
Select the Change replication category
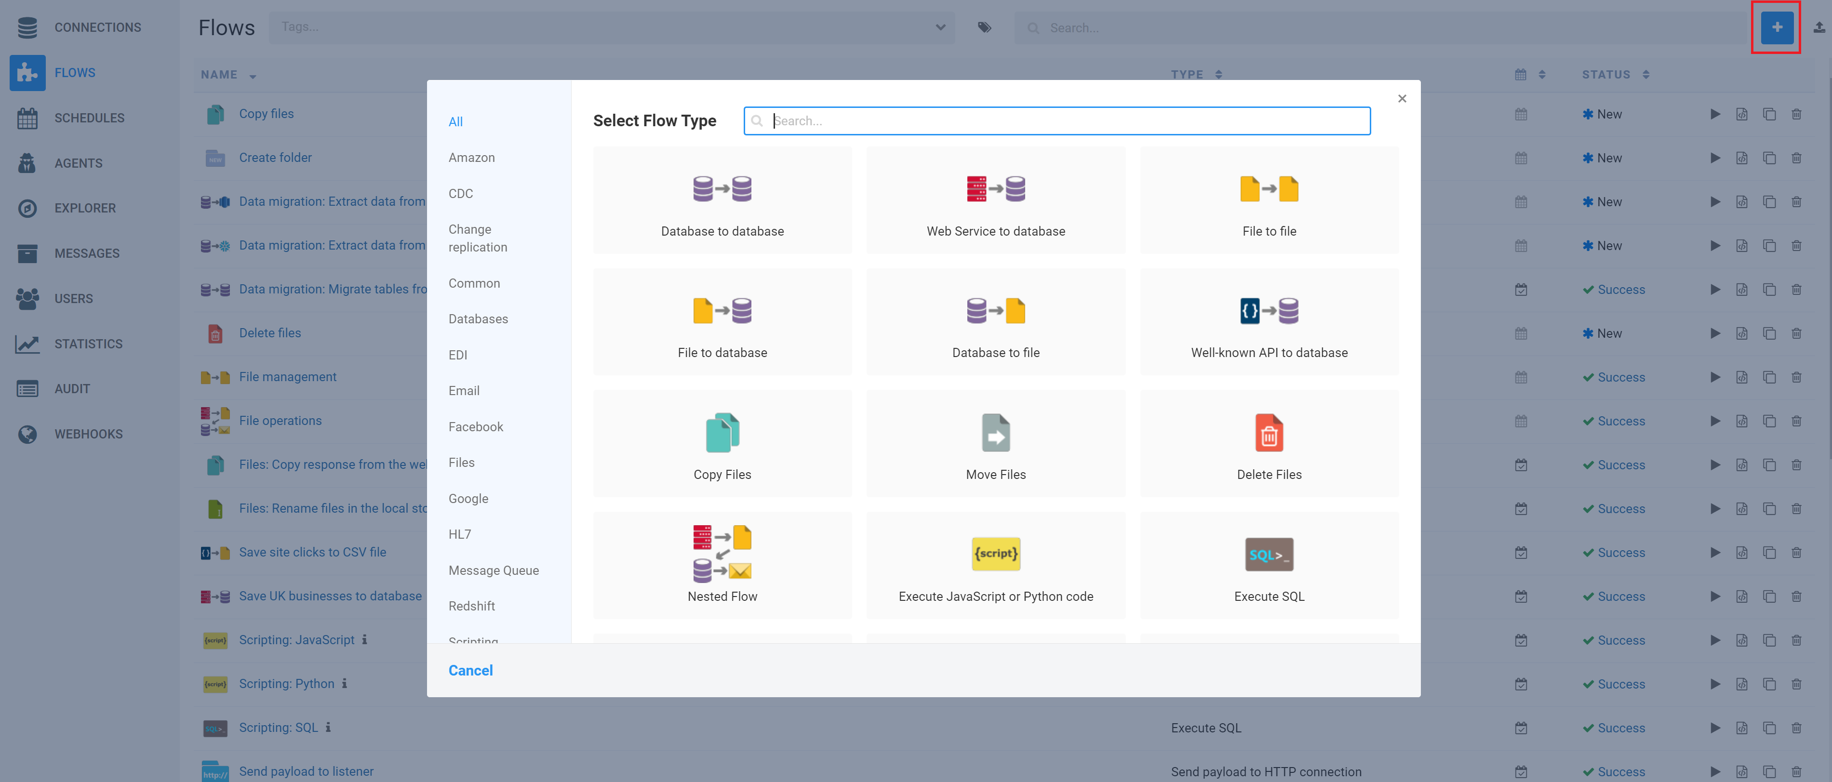click(477, 238)
